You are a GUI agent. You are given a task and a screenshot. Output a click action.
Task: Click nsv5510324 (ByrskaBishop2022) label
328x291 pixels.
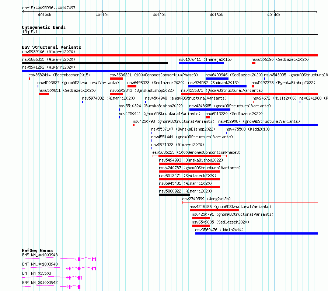(151, 106)
